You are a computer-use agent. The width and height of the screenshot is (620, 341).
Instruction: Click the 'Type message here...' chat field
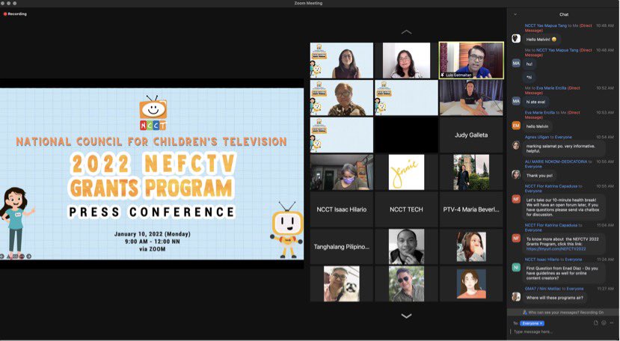[x=563, y=332]
